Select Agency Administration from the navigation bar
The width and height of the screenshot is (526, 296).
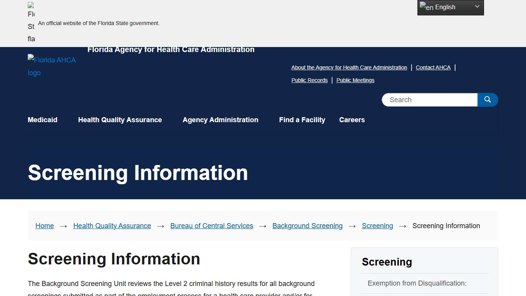[x=220, y=120]
